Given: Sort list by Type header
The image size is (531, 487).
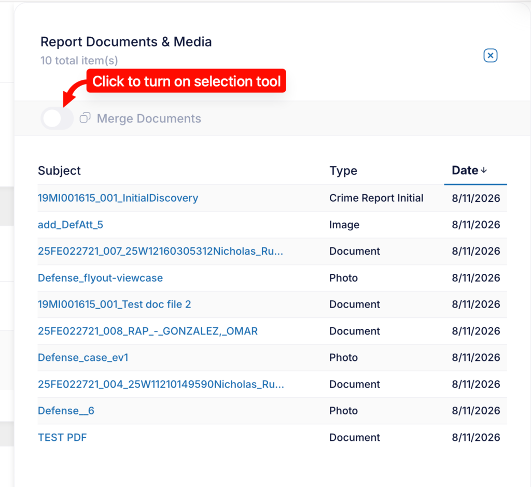Looking at the screenshot, I should click(x=343, y=171).
